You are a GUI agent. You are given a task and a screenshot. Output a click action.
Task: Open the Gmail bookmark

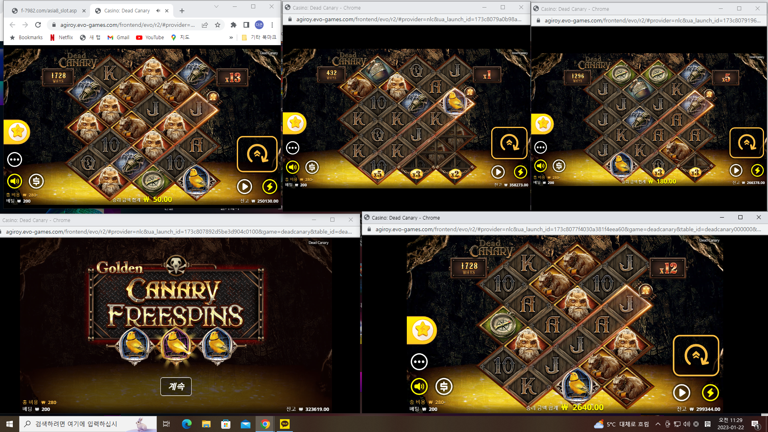[x=118, y=38]
